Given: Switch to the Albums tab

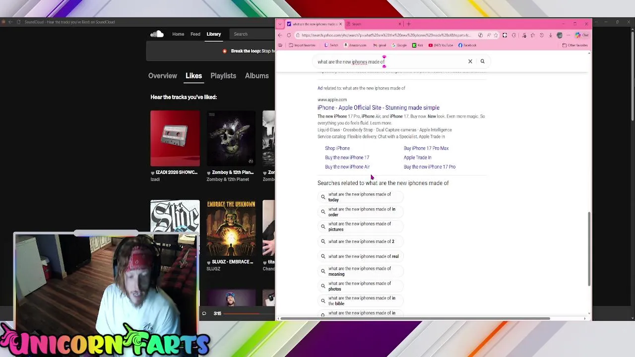Looking at the screenshot, I should tap(256, 76).
